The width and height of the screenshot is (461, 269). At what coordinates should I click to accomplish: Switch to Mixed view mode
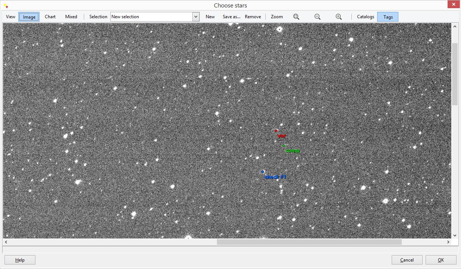[71, 17]
